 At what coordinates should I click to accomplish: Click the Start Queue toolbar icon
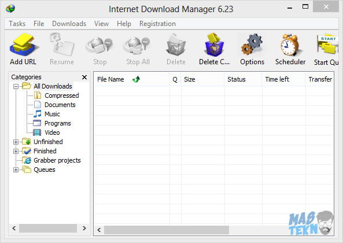[x=327, y=45]
